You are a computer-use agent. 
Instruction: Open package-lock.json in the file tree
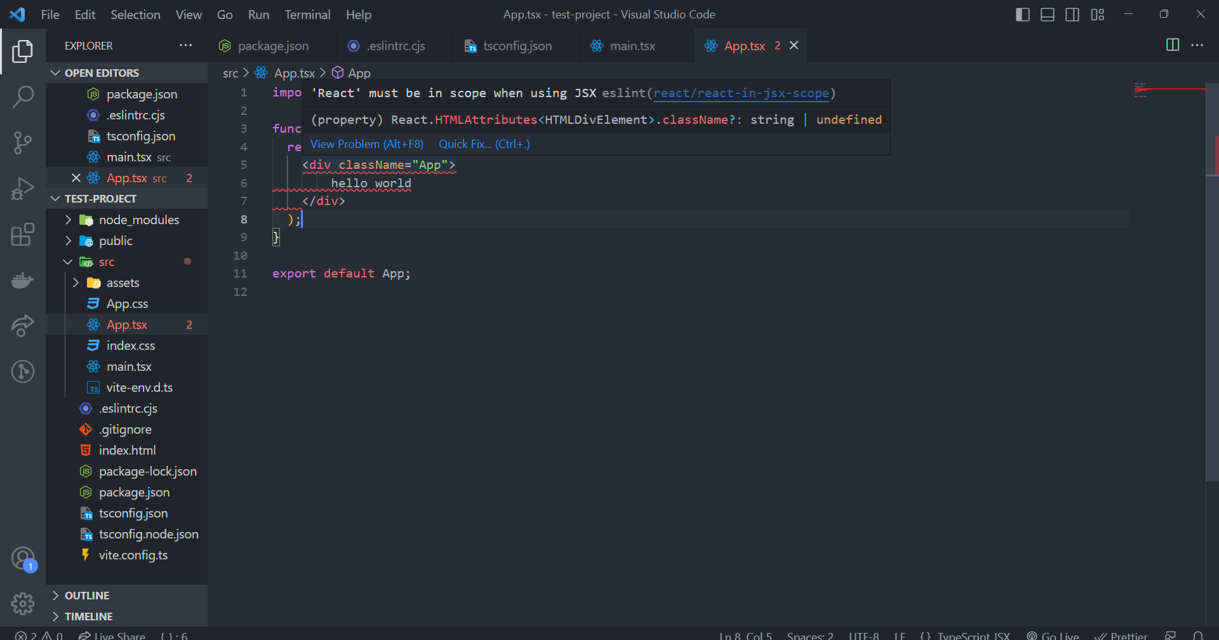[127, 471]
